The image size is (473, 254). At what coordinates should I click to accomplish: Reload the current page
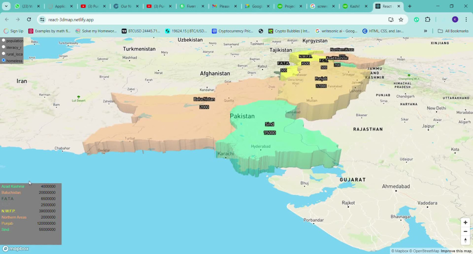[x=29, y=19]
